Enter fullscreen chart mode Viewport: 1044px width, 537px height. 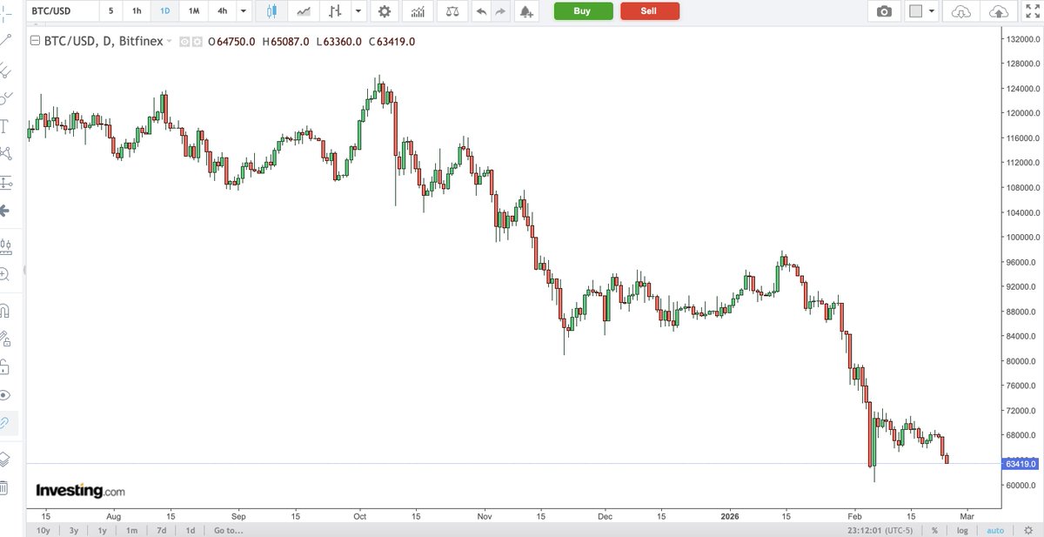pyautogui.click(x=1032, y=11)
